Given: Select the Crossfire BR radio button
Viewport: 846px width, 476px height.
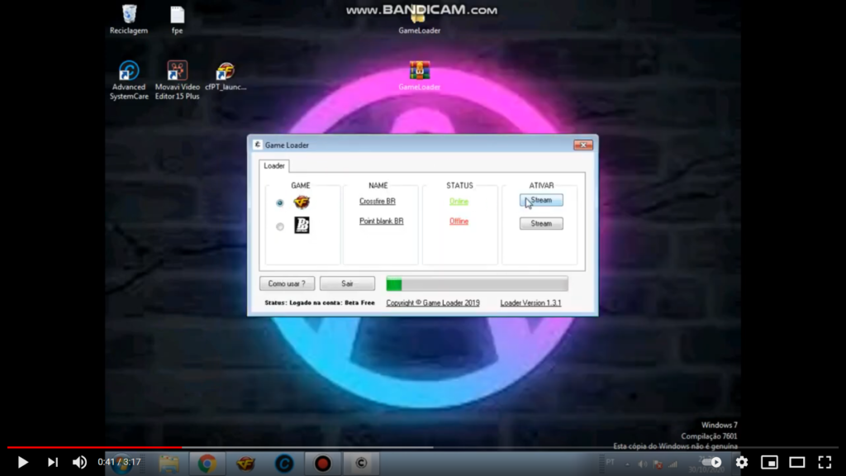Looking at the screenshot, I should tap(279, 203).
